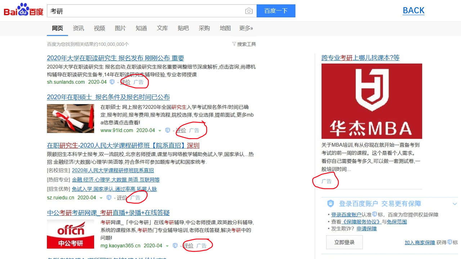Expand dropdown arrow next to www.91ld.com date
461x259 pixels.
click(x=160, y=131)
